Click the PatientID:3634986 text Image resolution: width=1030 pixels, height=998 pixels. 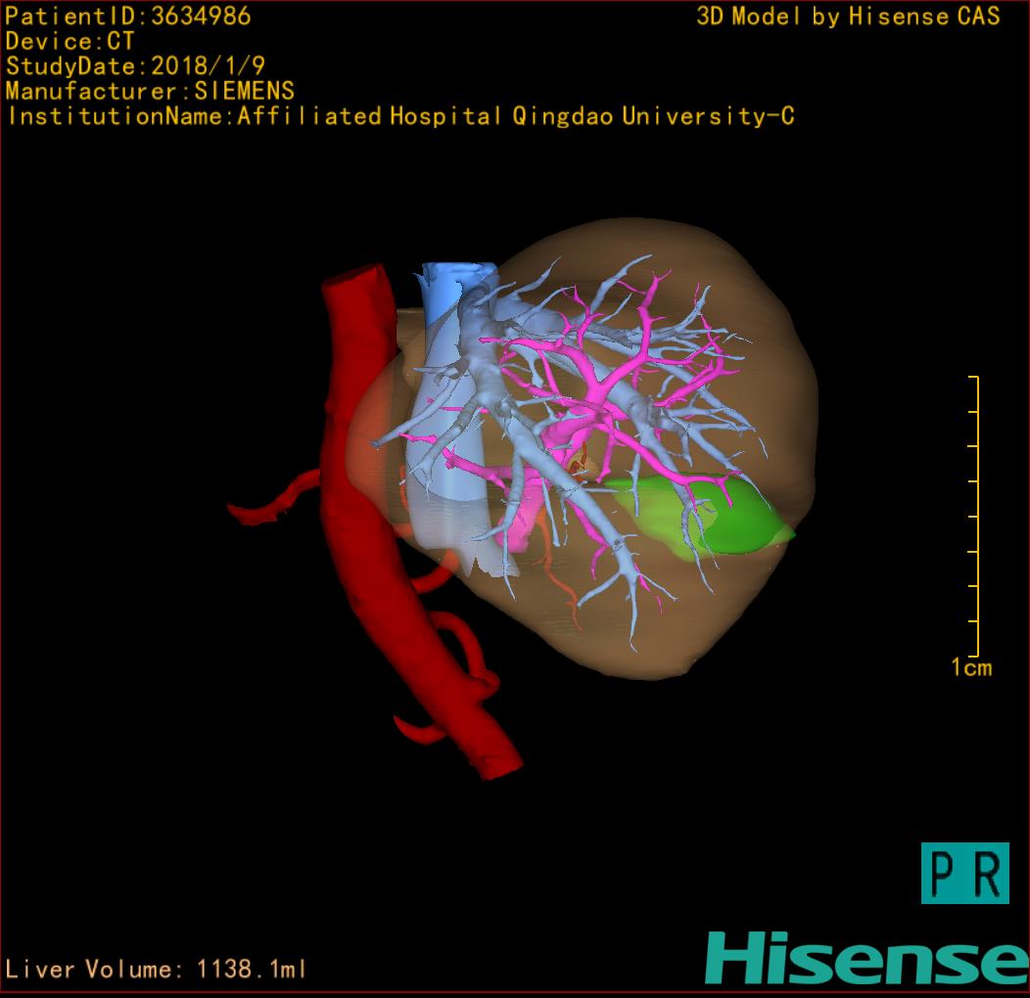coord(128,16)
